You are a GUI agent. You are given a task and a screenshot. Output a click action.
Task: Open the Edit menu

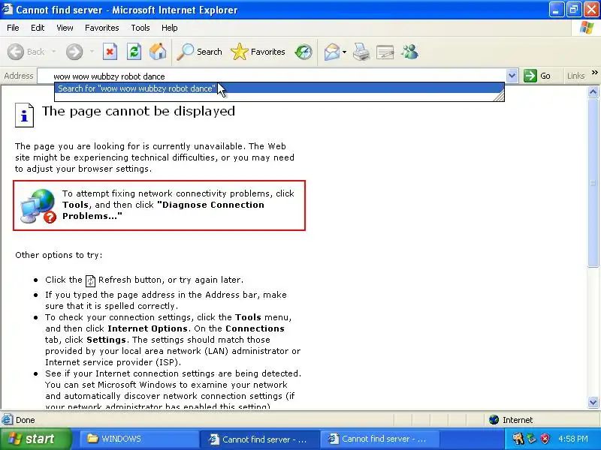(38, 28)
